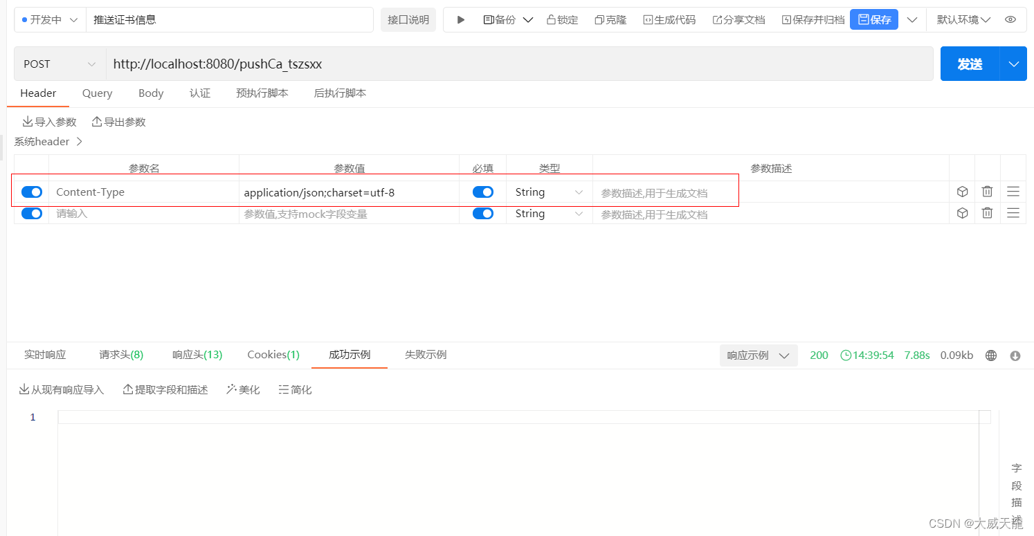Open String type dropdown in empty row
The width and height of the screenshot is (1034, 536).
pyautogui.click(x=550, y=214)
